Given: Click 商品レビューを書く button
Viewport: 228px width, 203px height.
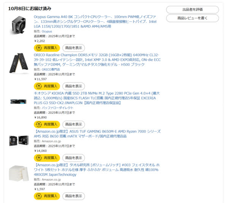Looking at the screenshot, I should click(x=192, y=18).
